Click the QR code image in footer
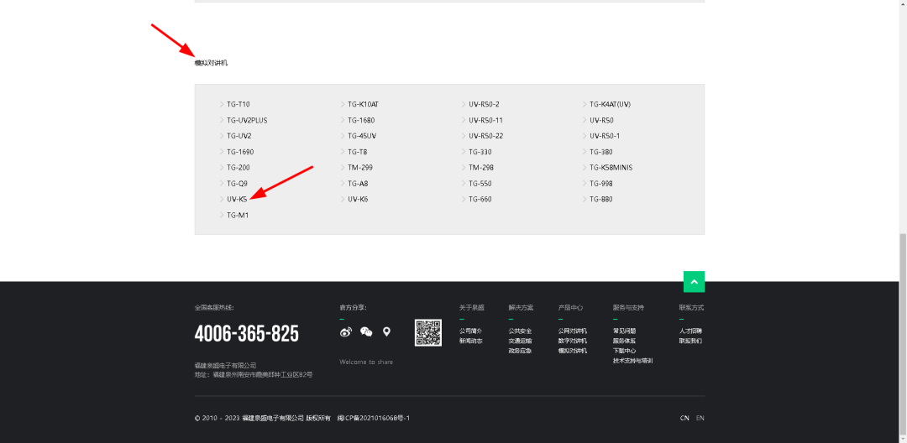 (427, 332)
